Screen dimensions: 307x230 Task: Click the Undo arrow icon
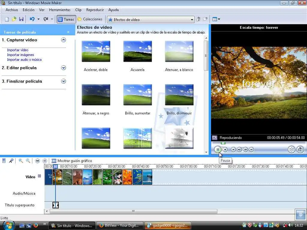pyautogui.click(x=32, y=19)
